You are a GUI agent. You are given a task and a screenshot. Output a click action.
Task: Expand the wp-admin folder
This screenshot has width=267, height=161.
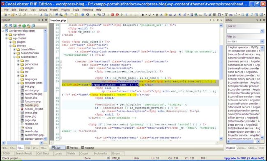[7, 35]
